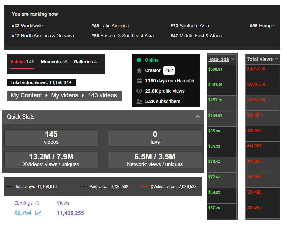Go to the My videos breadcrumb link
The width and height of the screenshot is (287, 231).
coord(65,96)
